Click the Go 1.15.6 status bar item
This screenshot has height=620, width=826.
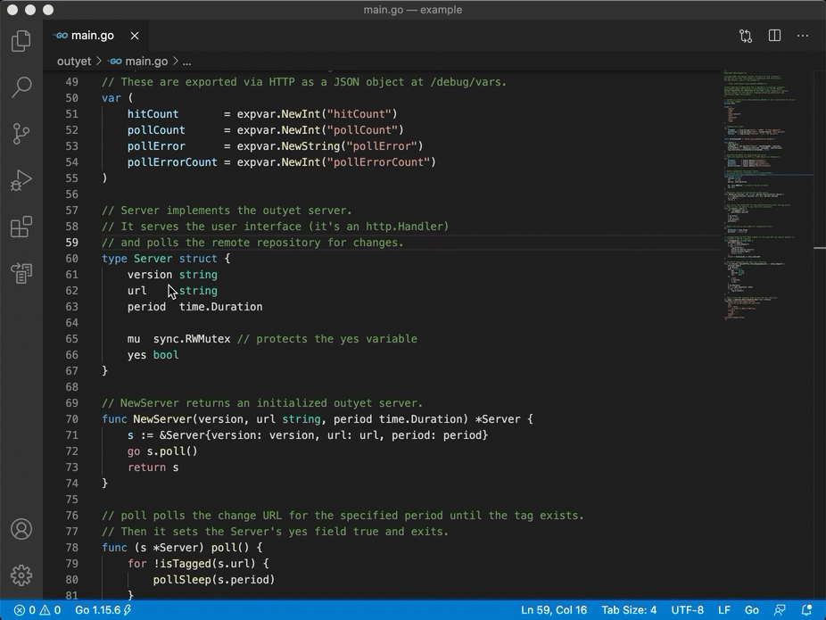[x=95, y=610]
